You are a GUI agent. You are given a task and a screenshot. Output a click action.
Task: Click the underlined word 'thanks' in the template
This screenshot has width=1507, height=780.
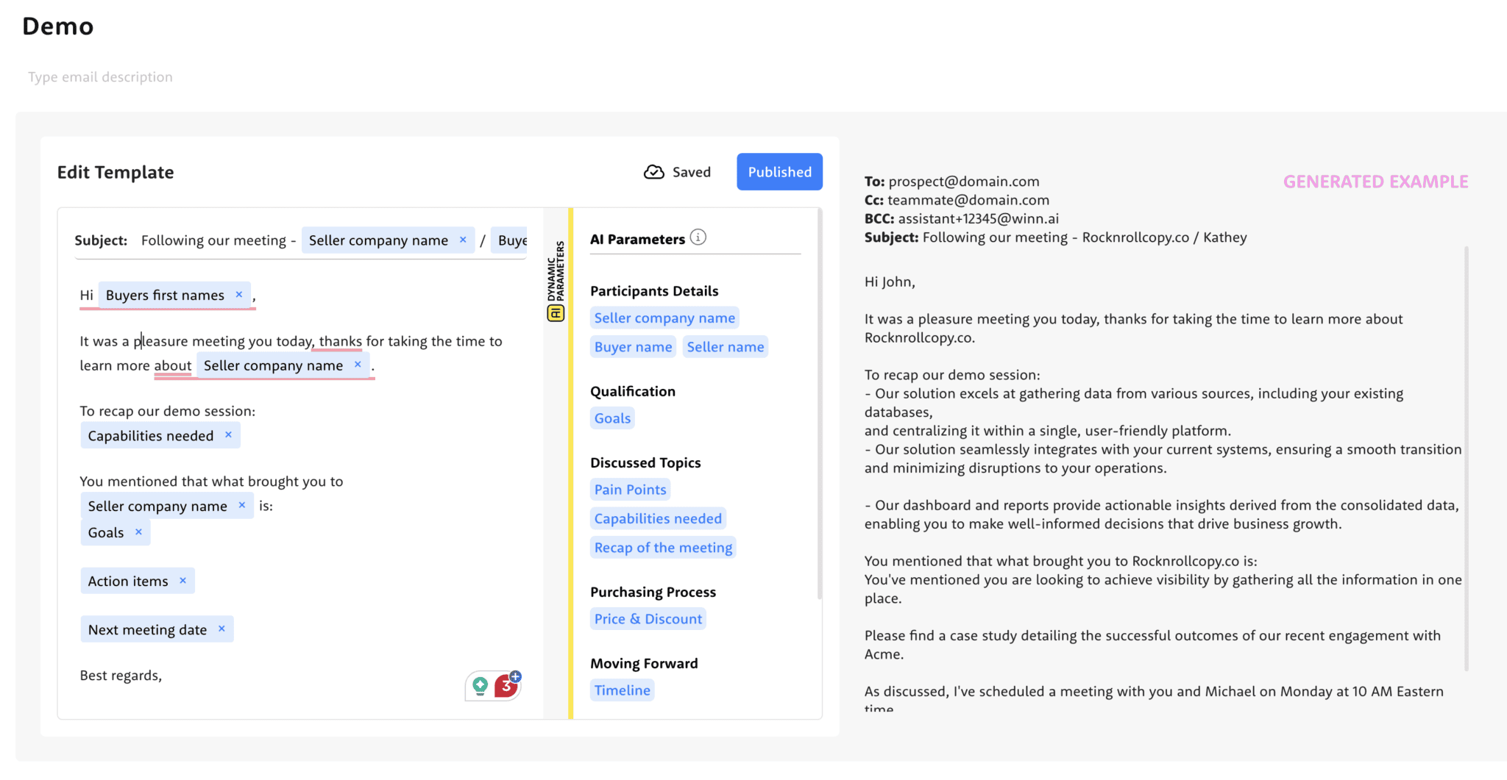pyautogui.click(x=341, y=341)
